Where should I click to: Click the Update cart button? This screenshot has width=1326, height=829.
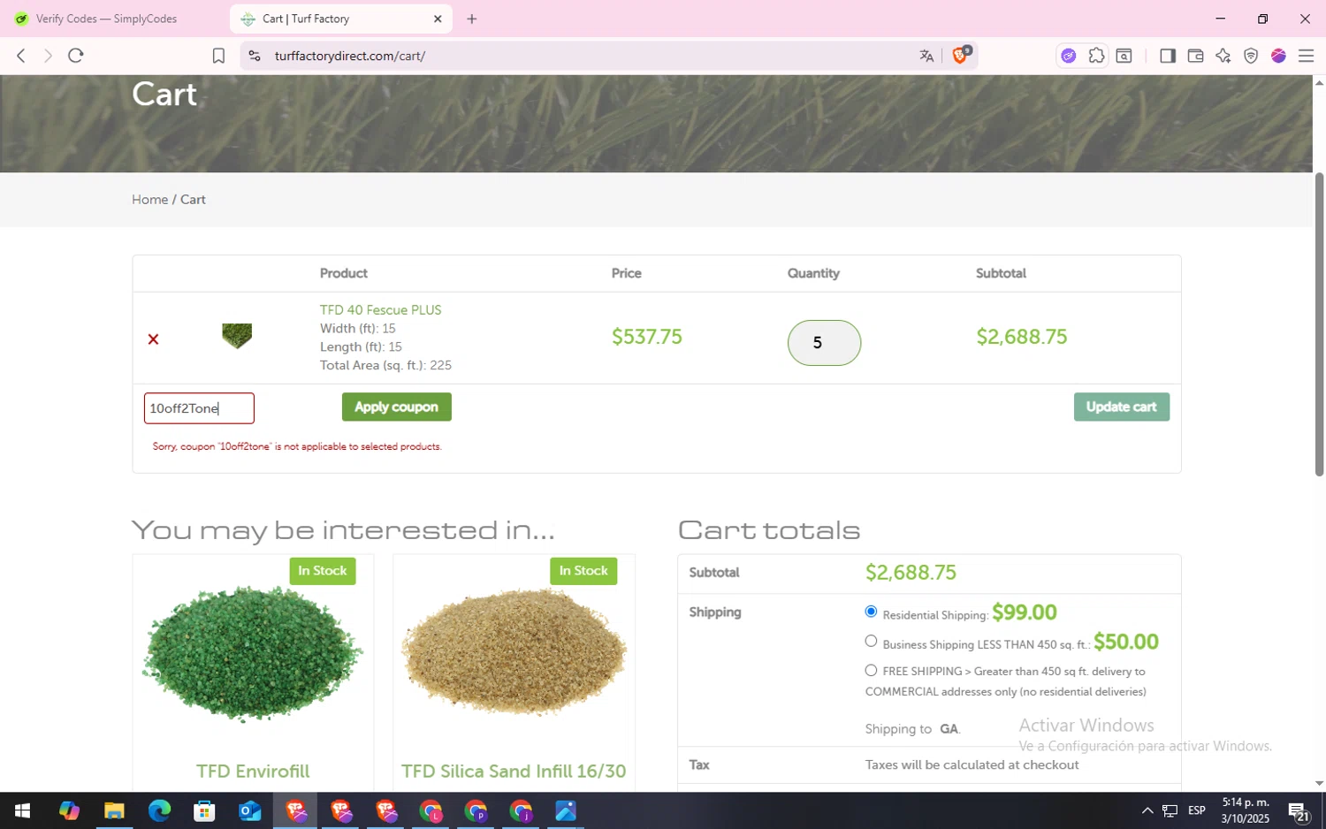(1121, 407)
